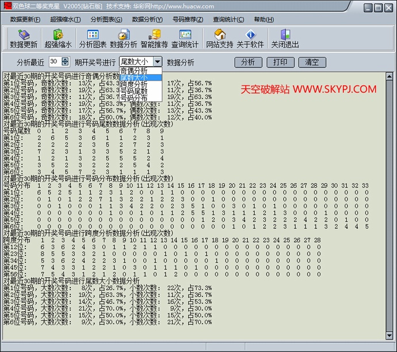Viewport: 397px width, 352px height.
Task: Open the 号码推荐(Z) menu
Action: (188, 19)
